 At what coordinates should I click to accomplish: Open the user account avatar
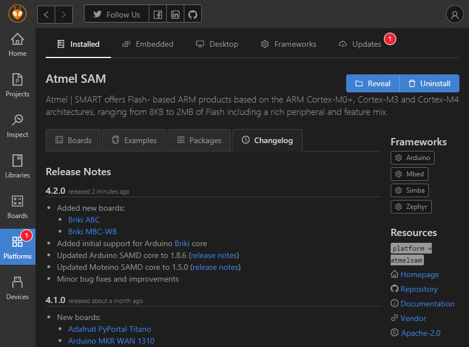pyautogui.click(x=454, y=14)
